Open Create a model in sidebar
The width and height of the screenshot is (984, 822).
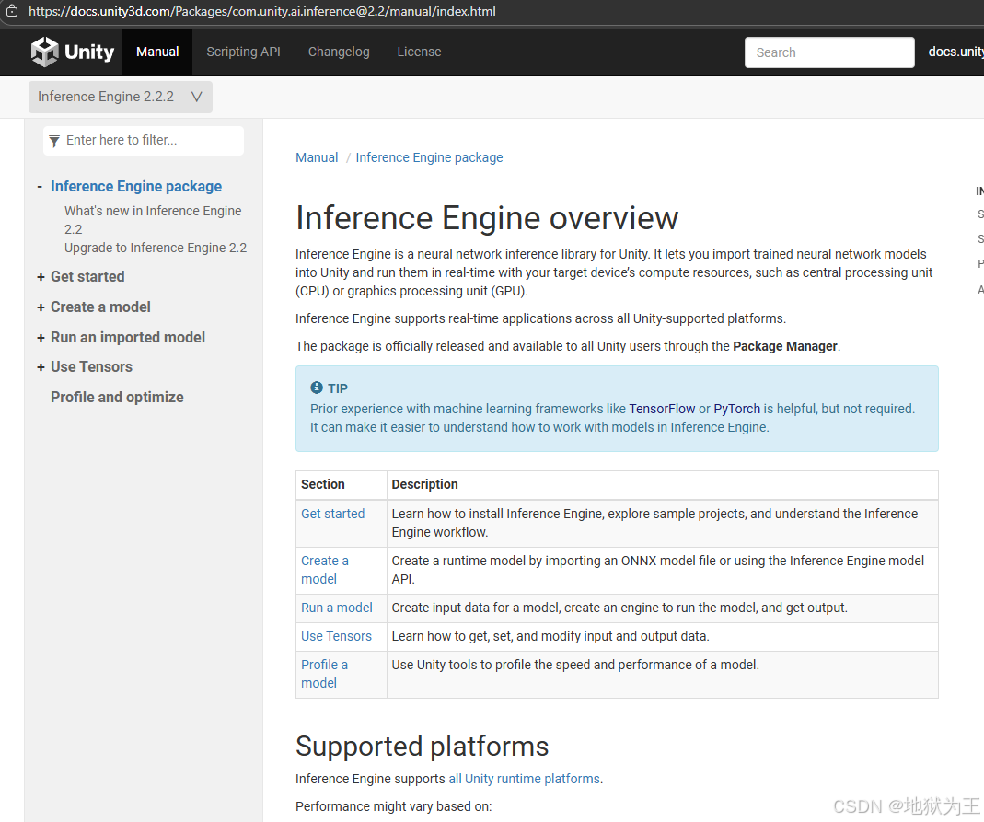click(100, 307)
